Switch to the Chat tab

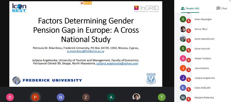point(222,8)
